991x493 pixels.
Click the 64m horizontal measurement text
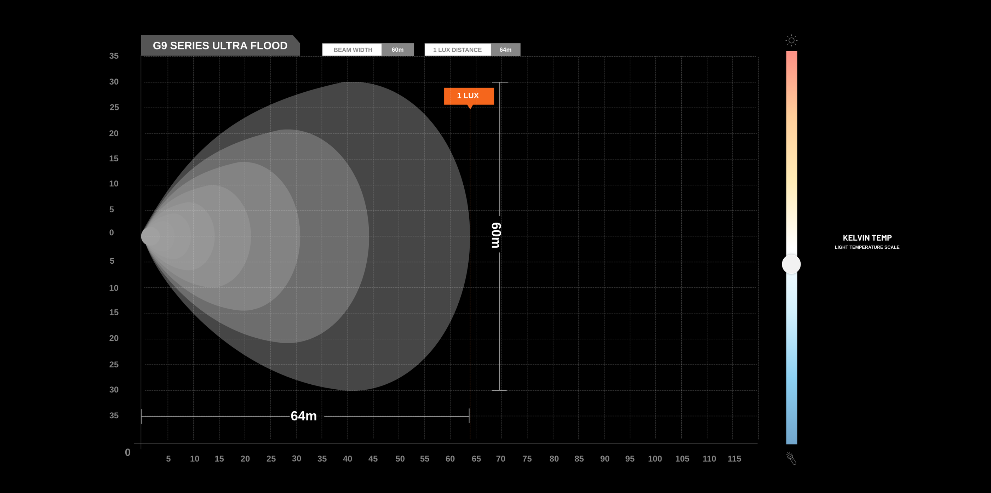click(x=304, y=416)
